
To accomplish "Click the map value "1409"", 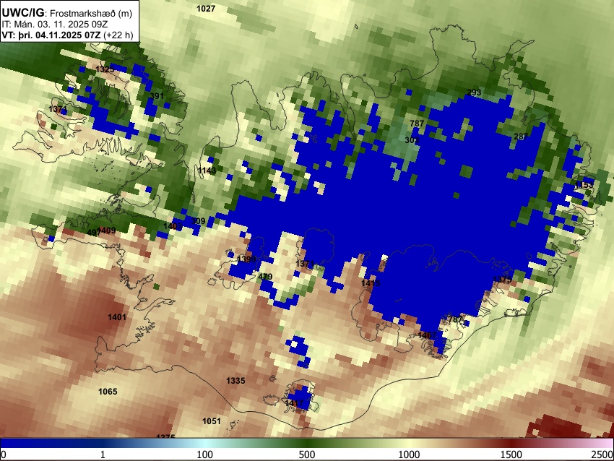I will pyautogui.click(x=107, y=231).
